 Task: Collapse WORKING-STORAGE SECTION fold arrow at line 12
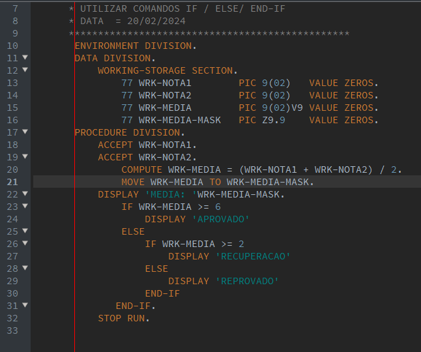click(25, 70)
